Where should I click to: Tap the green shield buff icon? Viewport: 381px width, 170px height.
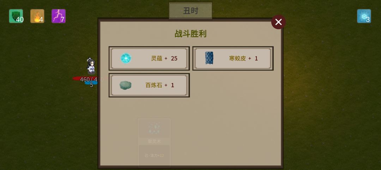[x=16, y=16]
